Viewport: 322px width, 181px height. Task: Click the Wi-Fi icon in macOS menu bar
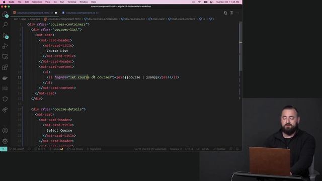click(x=199, y=2)
